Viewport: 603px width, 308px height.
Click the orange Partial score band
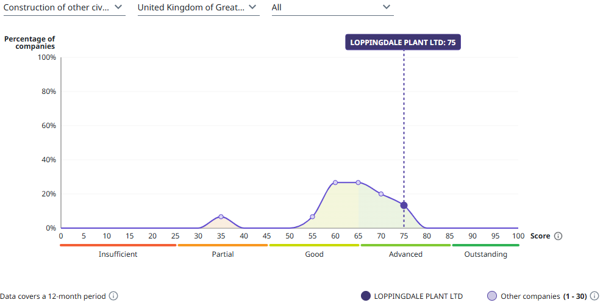pos(223,245)
